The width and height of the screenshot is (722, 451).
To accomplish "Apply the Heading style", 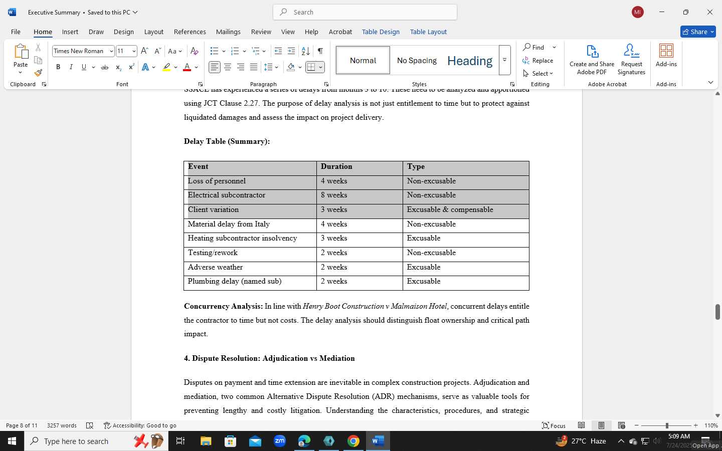I will tap(470, 60).
